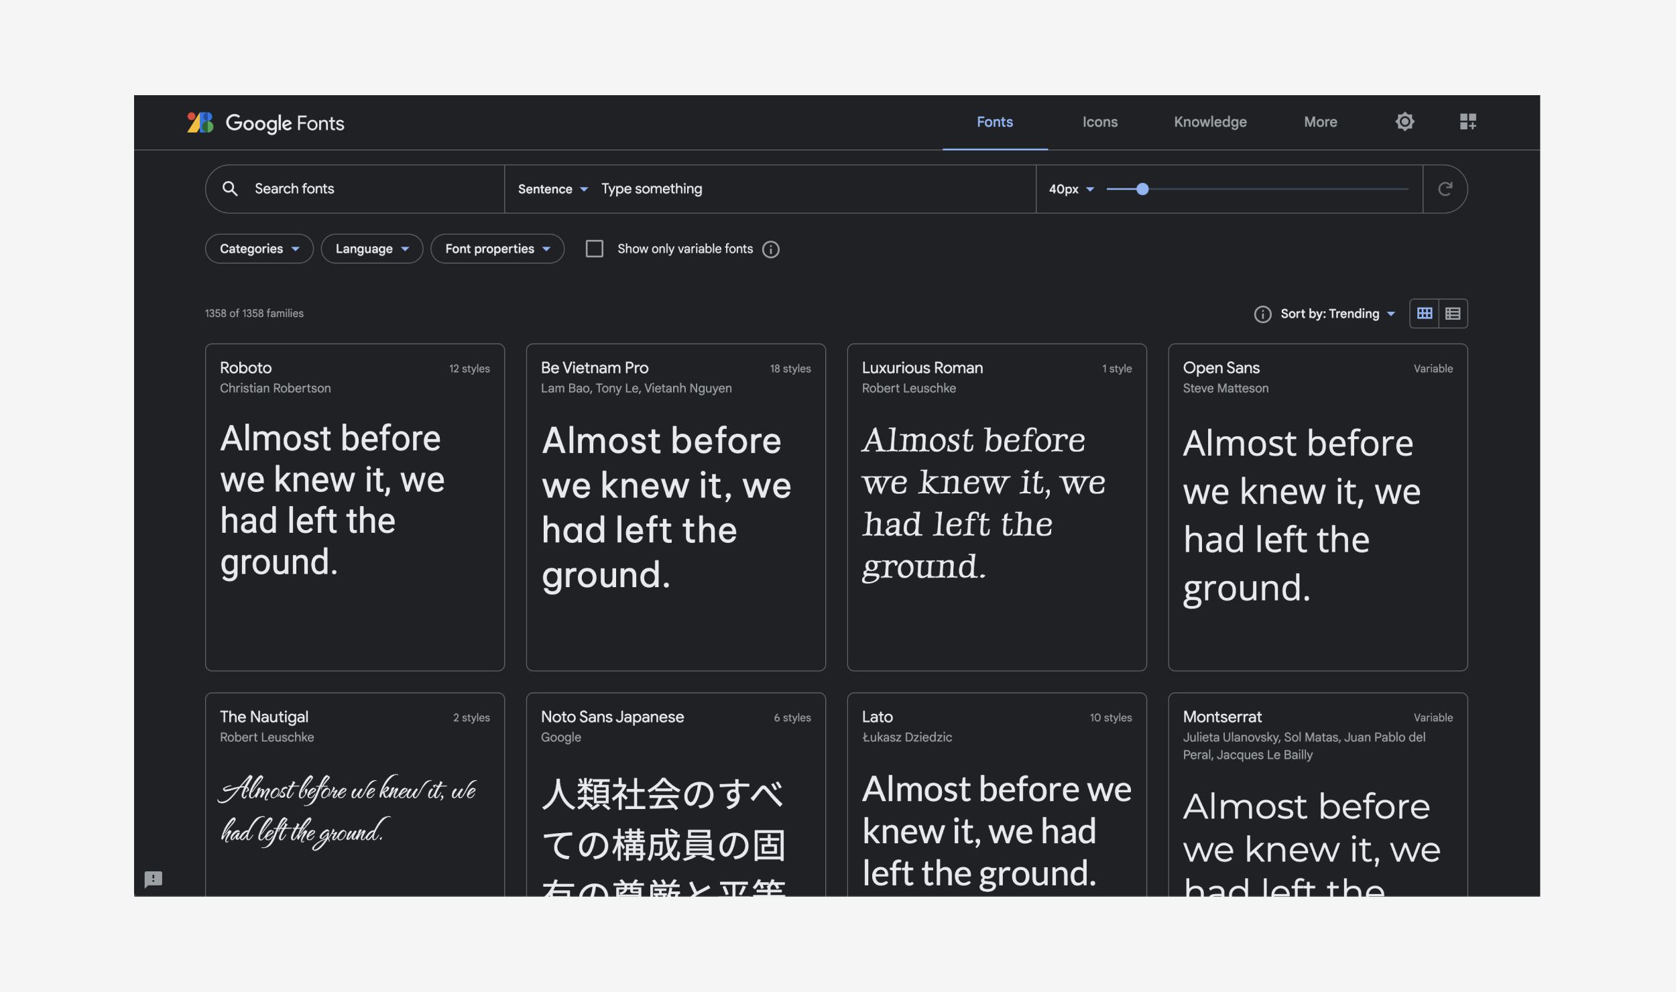Click the 6 styles label
Image resolution: width=1676 pixels, height=992 pixels.
[792, 718]
